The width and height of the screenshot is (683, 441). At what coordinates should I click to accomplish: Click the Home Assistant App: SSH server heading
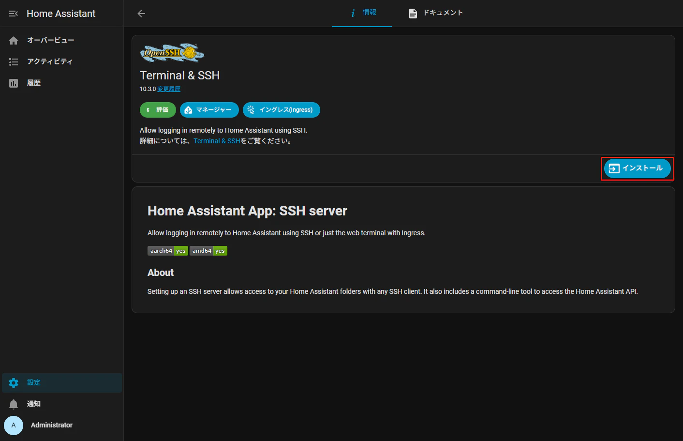(247, 211)
